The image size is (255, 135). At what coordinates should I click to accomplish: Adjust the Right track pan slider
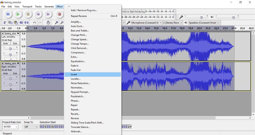tap(10, 85)
